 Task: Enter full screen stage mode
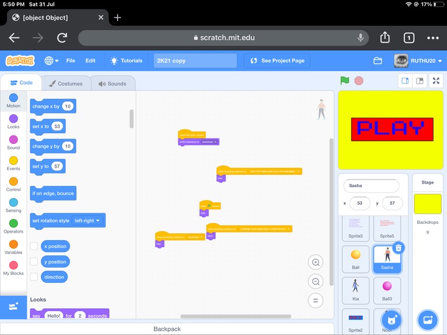coord(436,81)
